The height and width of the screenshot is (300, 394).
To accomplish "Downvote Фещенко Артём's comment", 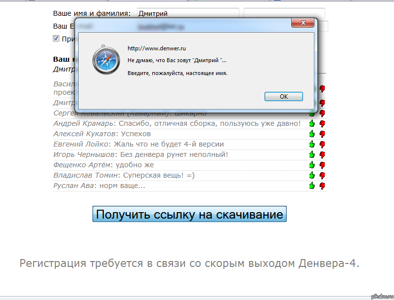I will click(322, 165).
